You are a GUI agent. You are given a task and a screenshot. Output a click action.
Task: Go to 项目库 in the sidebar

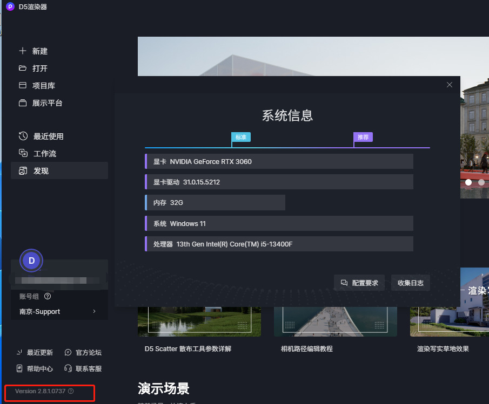(x=44, y=86)
